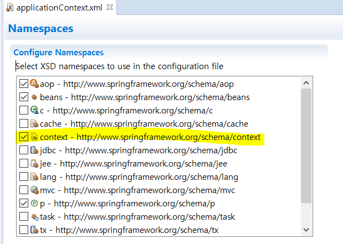Close the applicationContext.xml tab
The height and width of the screenshot is (244, 343).
pyautogui.click(x=110, y=7)
